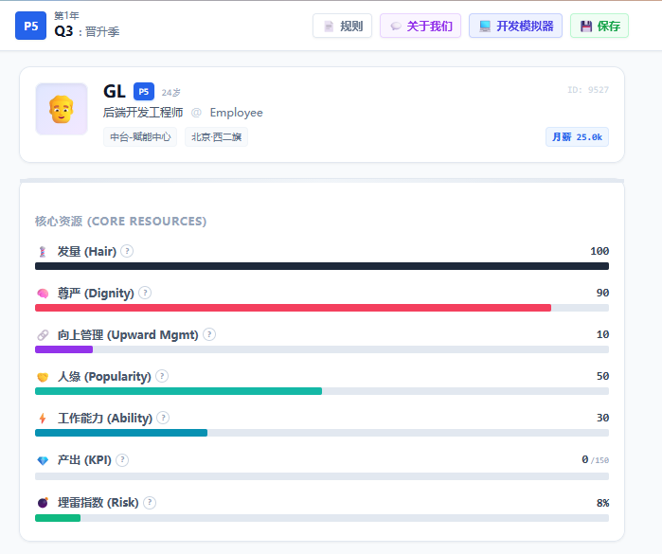The height and width of the screenshot is (554, 662).
Task: Click the question mark next to 人缘 (Popularity)
Action: [x=162, y=376]
